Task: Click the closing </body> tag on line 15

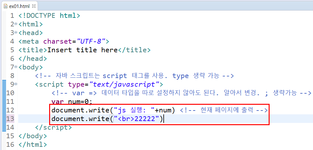Action: 33,136
